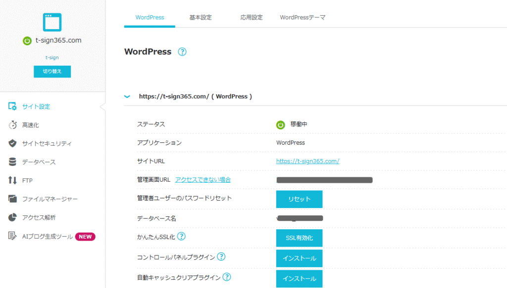Screen dimensions: 507x288
Task: Click the site window icon above t-sign365.com
Action: point(52,22)
